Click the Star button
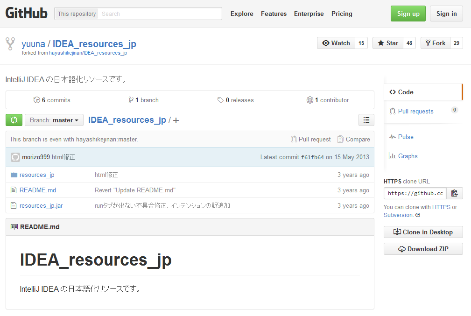 point(388,43)
